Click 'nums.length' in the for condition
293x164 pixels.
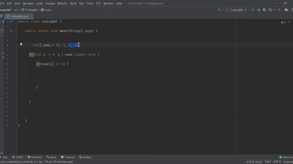(x=76, y=55)
